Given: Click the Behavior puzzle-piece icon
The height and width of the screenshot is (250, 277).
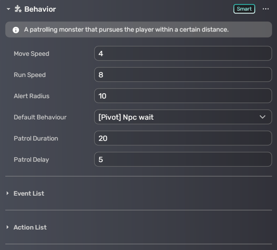Looking at the screenshot, I should [18, 9].
